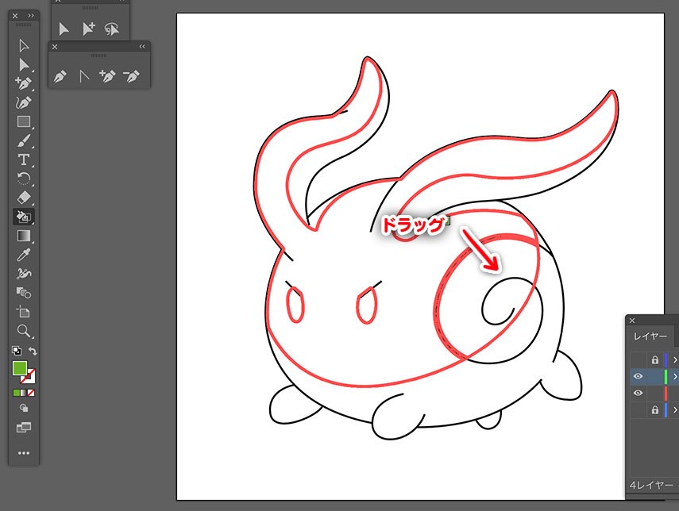Select the Add Anchor Point tool in main toolbar
This screenshot has height=511, width=679.
pyautogui.click(x=24, y=83)
